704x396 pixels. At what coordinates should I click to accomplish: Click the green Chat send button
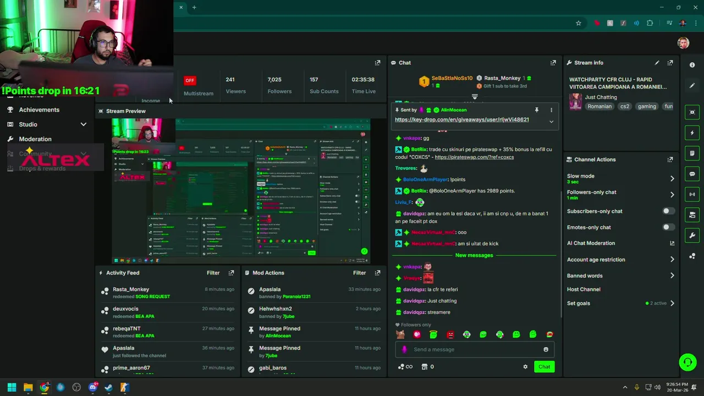[544, 367]
